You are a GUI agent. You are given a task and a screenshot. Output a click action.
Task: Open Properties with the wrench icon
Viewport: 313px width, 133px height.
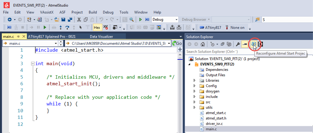click(x=238, y=44)
